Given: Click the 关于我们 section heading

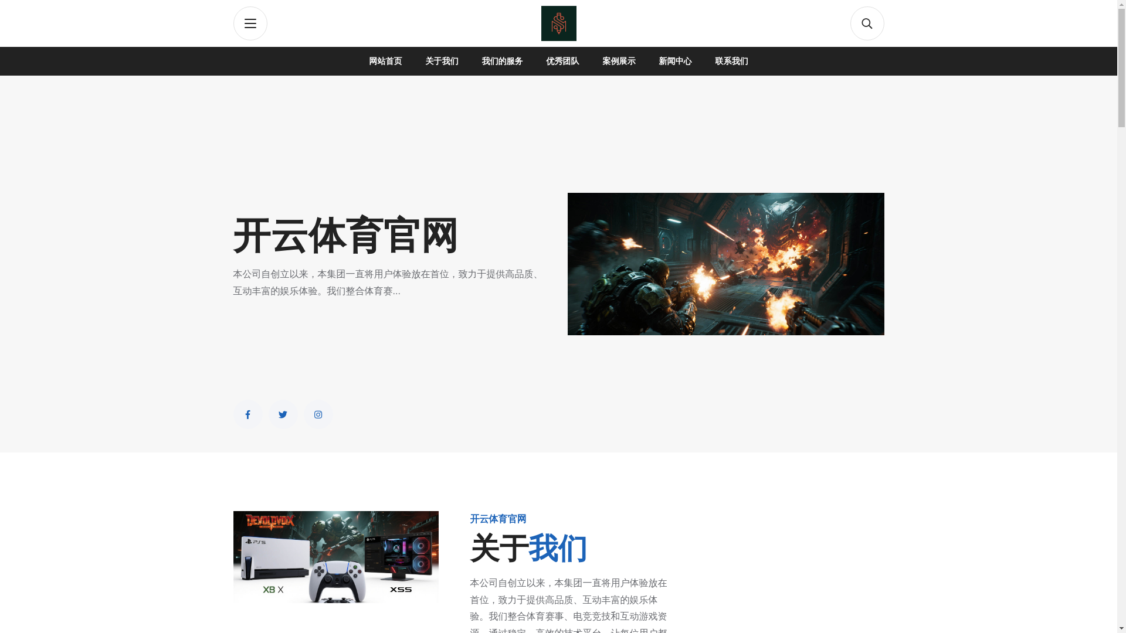Looking at the screenshot, I should pos(528,549).
